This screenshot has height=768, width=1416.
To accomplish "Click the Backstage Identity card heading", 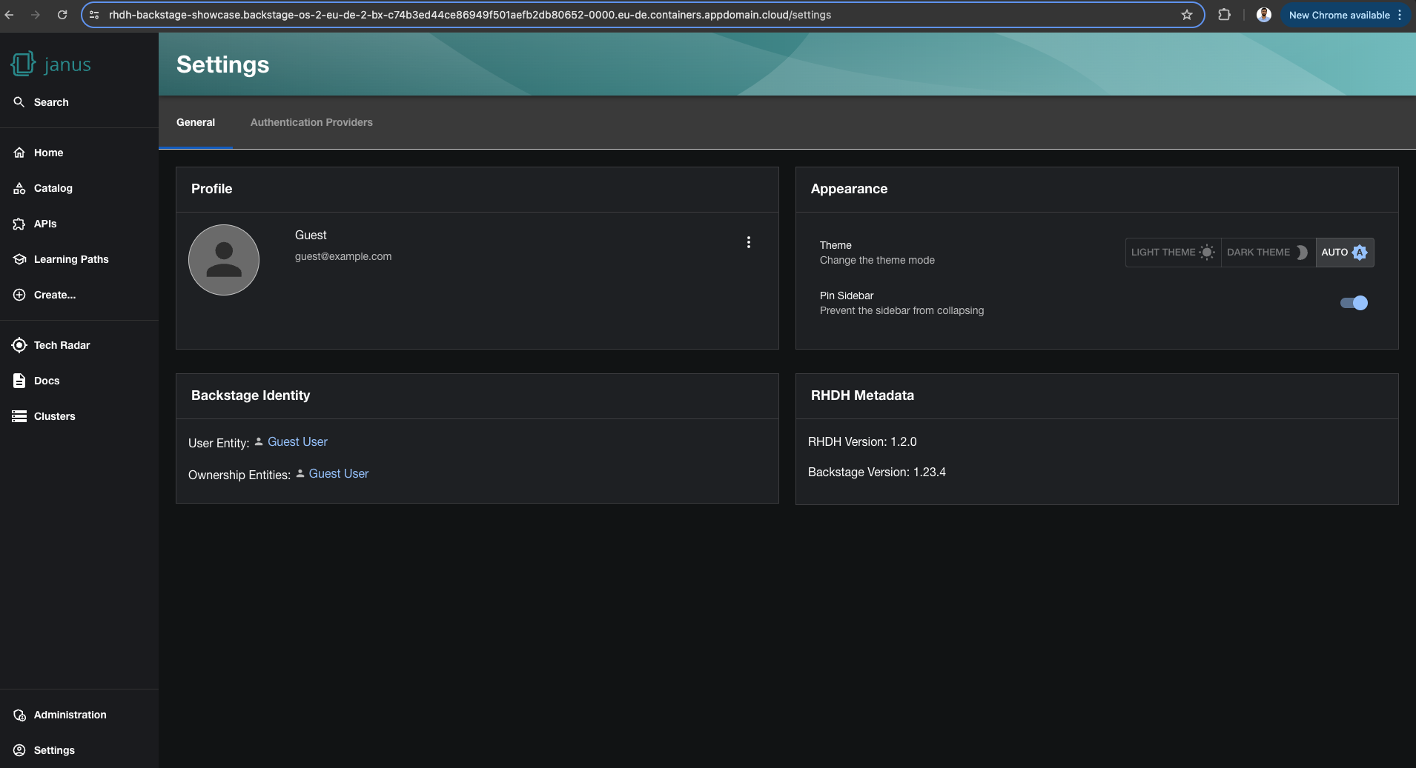I will pyautogui.click(x=251, y=395).
